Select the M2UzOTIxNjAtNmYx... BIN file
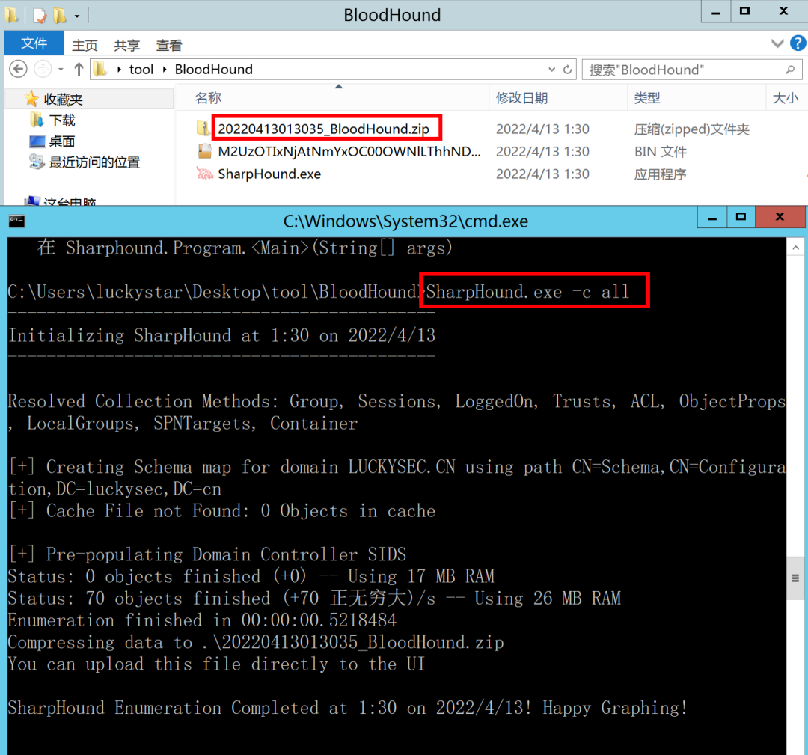Image resolution: width=808 pixels, height=755 pixels. point(349,151)
